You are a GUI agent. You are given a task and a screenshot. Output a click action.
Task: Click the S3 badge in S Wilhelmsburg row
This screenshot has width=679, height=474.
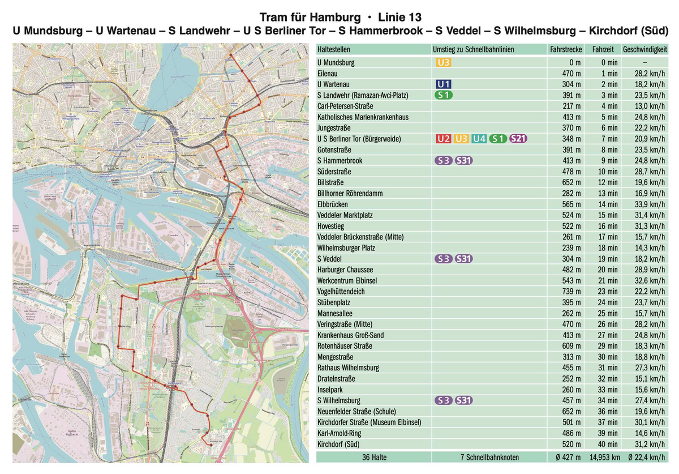click(444, 400)
